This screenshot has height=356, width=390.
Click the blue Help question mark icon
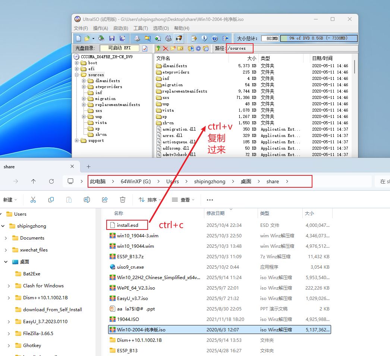pyautogui.click(x=215, y=38)
